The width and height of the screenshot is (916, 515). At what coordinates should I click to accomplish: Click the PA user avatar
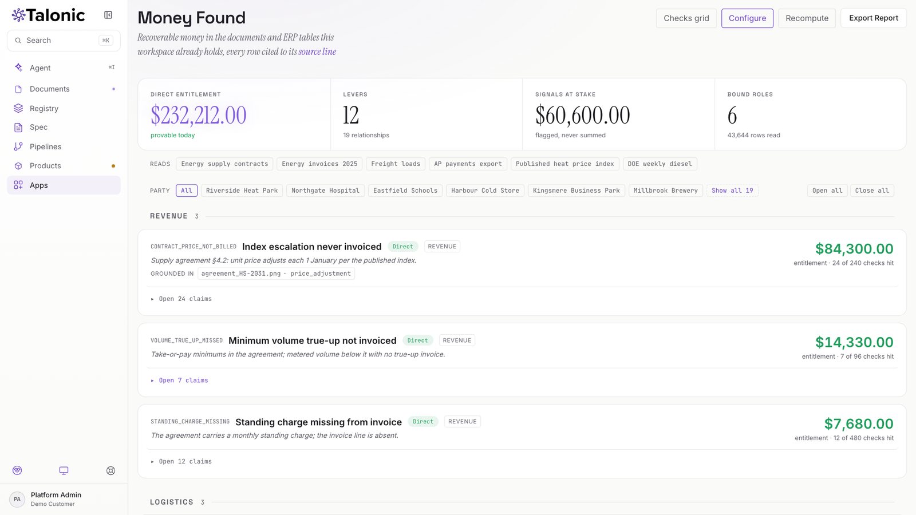tap(17, 499)
